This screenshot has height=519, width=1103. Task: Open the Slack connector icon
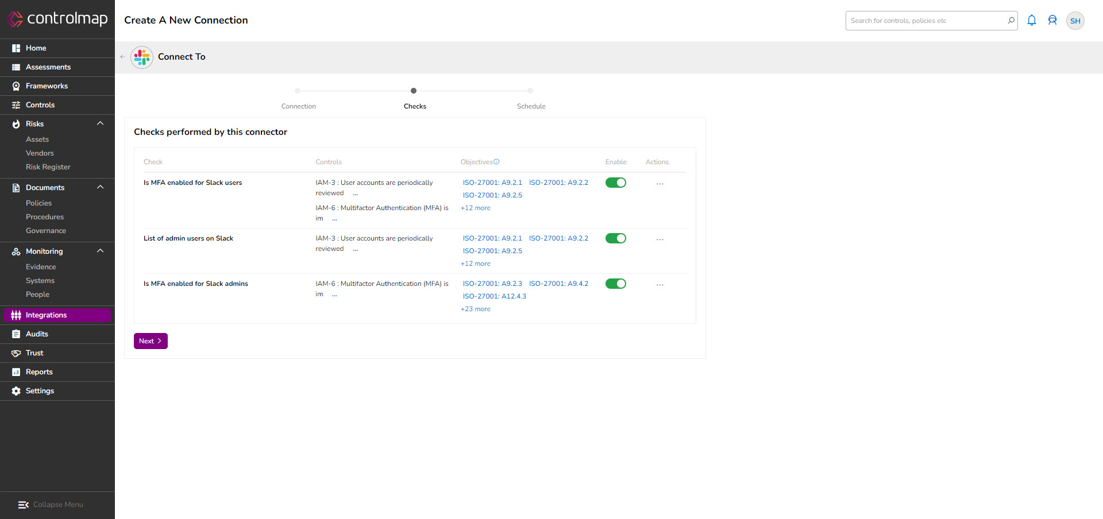[x=141, y=57]
